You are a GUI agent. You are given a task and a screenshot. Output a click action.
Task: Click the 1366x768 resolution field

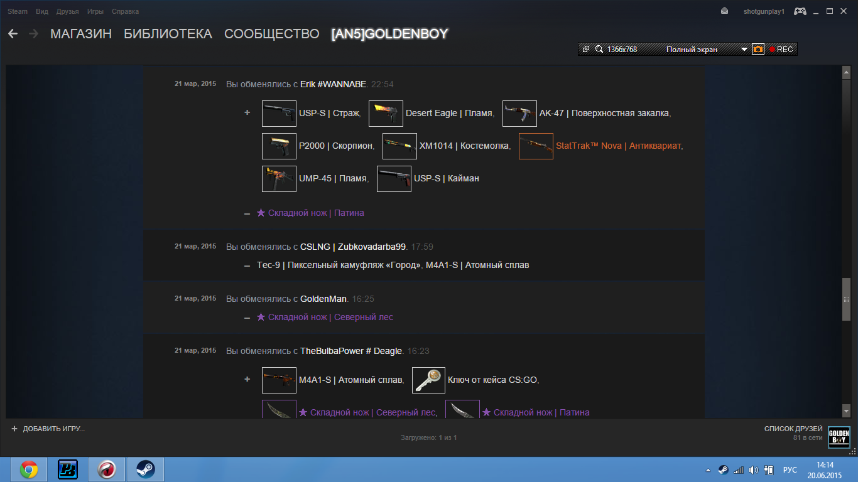pos(622,50)
